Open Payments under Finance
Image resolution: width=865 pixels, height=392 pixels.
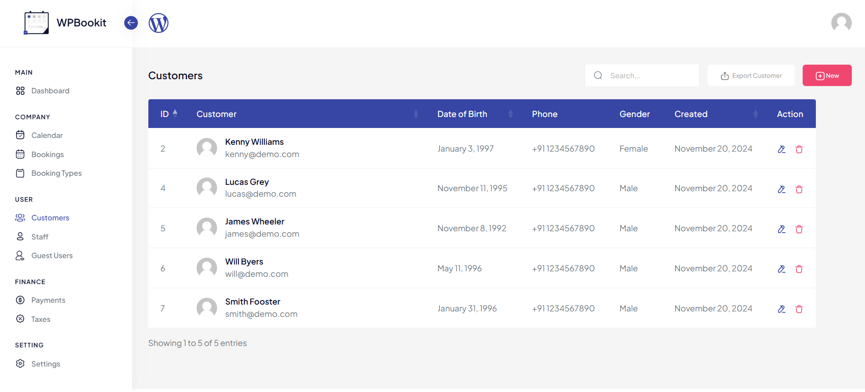point(48,300)
